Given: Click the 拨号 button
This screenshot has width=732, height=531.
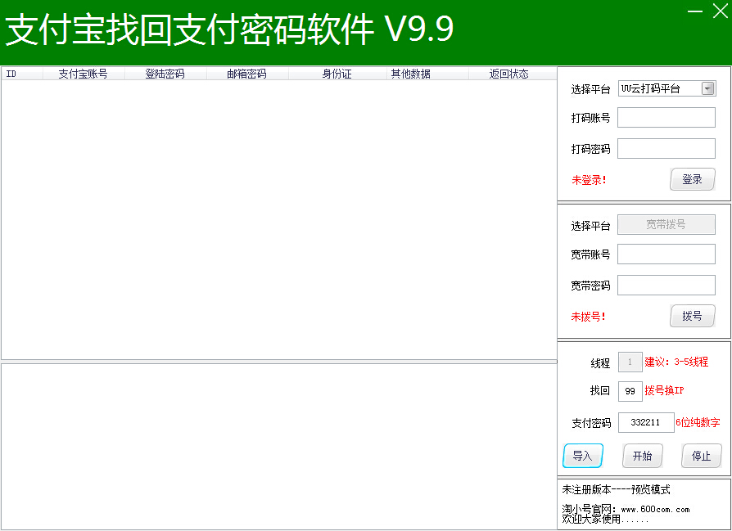Looking at the screenshot, I should coord(693,316).
